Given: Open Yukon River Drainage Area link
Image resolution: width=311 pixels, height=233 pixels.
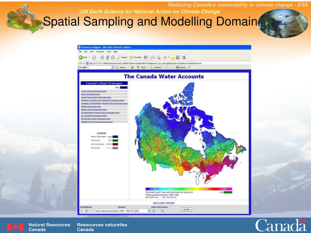Looking at the screenshot, I should click(94, 91).
